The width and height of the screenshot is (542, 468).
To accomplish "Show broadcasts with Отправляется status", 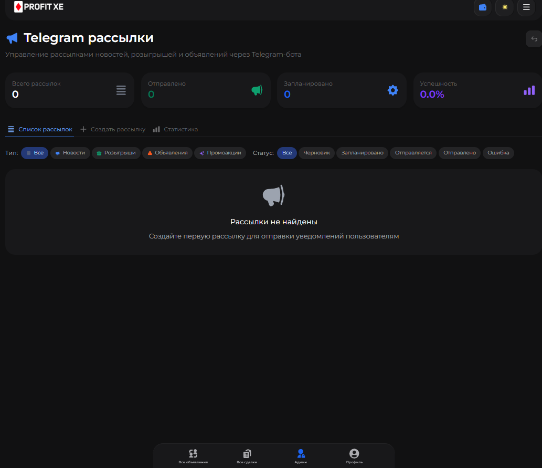I will click(413, 153).
